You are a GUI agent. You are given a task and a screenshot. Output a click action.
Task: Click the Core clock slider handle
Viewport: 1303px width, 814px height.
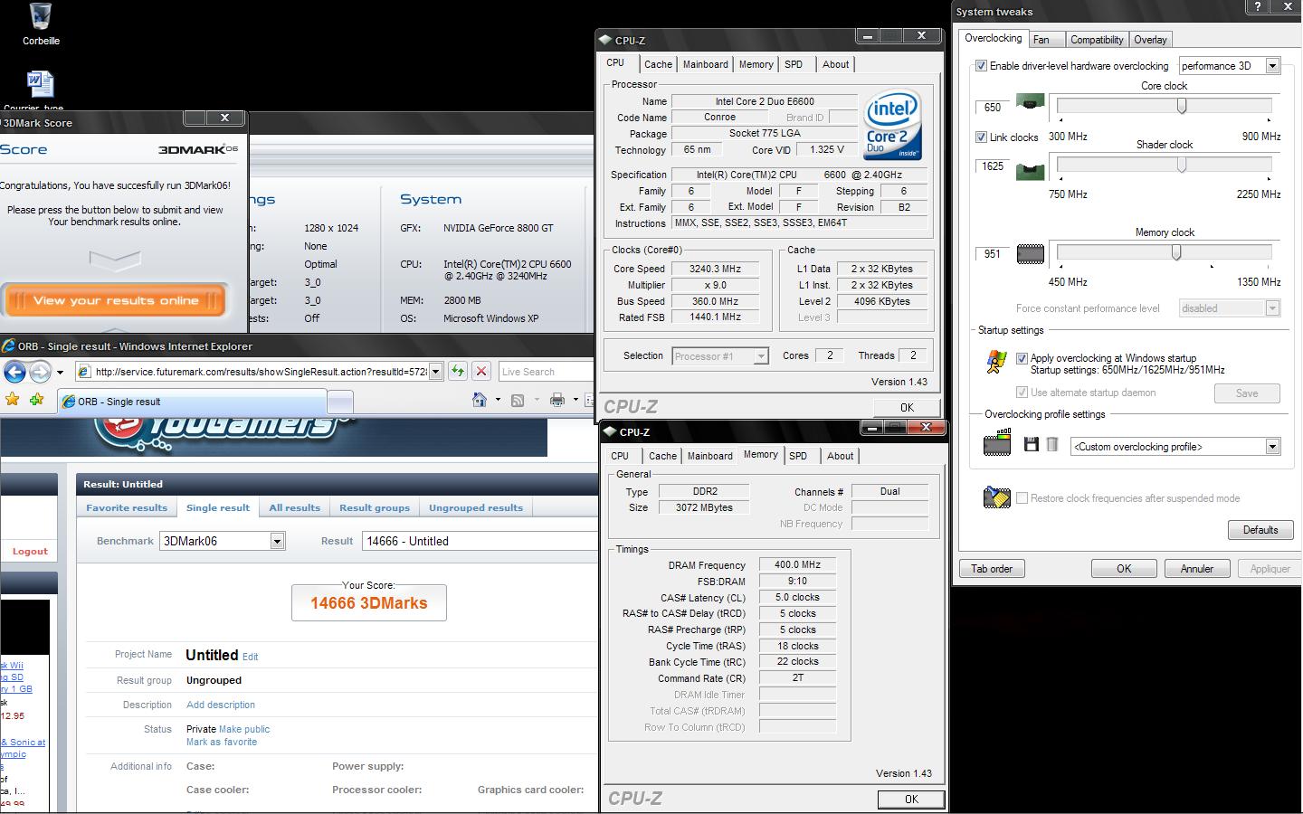[1182, 106]
